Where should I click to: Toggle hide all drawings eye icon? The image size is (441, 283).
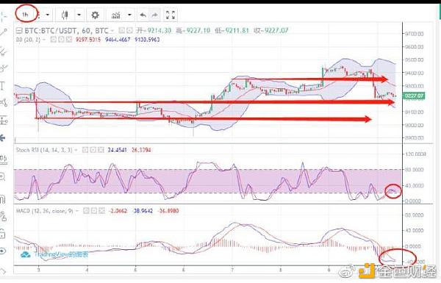(3, 251)
